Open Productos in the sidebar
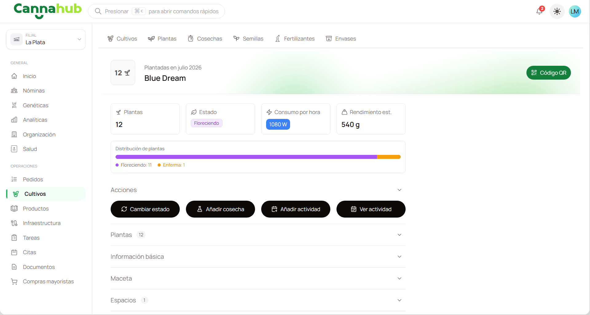590x315 pixels. (46, 209)
